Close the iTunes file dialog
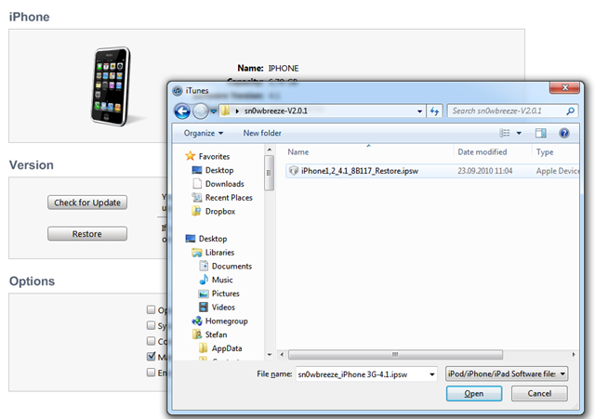The width and height of the screenshot is (595, 419). (564, 87)
